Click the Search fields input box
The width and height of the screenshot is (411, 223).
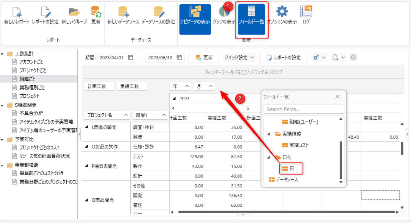click(303, 109)
